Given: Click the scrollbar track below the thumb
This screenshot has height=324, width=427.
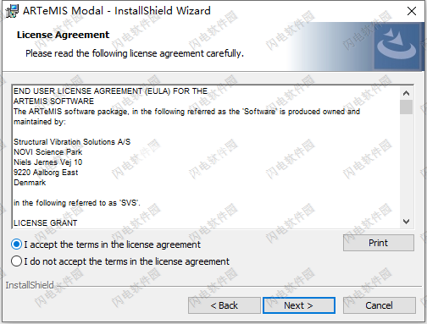Looking at the screenshot, I should [406, 165].
